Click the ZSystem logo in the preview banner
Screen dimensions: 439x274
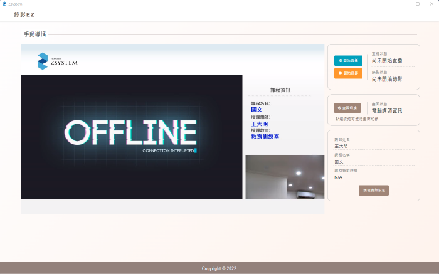58,61
